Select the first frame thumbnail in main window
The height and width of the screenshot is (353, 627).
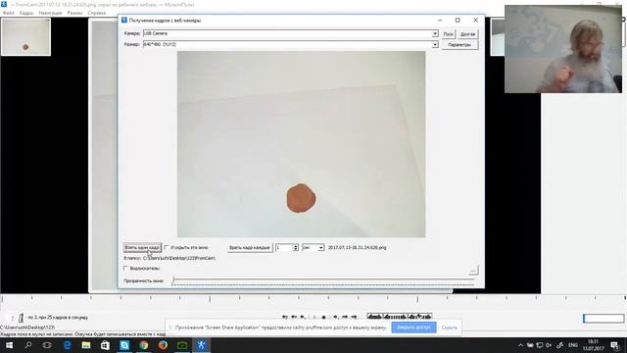click(x=26, y=37)
